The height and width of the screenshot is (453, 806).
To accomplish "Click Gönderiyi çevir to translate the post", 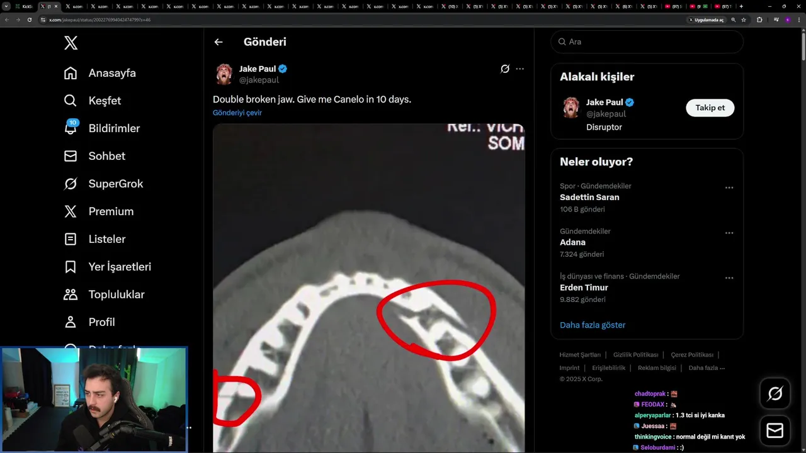I will (237, 113).
